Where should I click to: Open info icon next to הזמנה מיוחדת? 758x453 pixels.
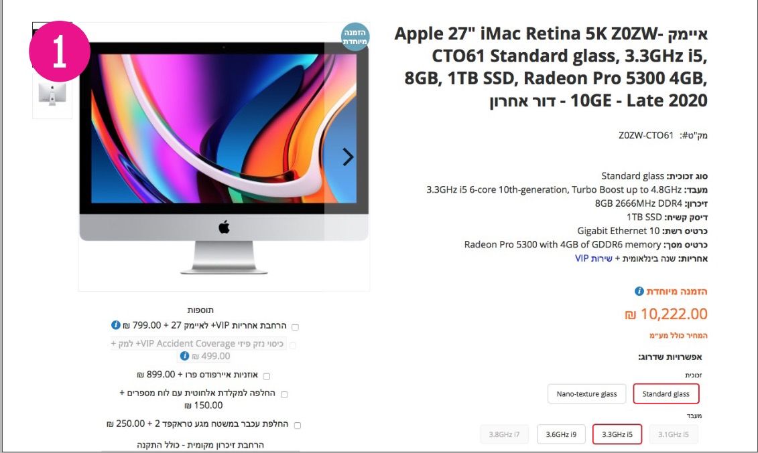tap(639, 291)
